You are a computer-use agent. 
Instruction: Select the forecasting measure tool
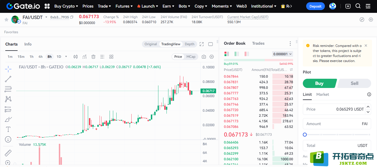click(8, 109)
